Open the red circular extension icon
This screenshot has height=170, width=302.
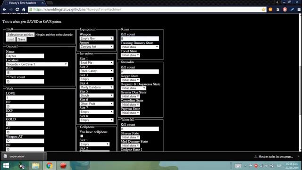point(285,9)
